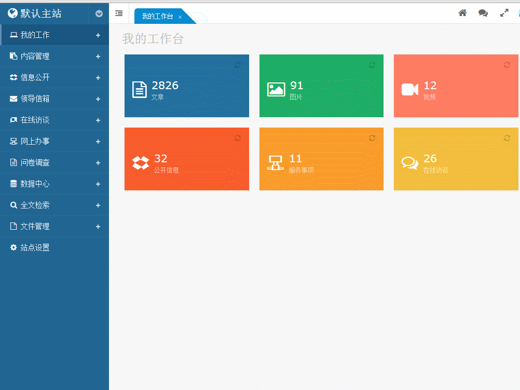Toggle the sidebar collapse menu button

coord(119,13)
